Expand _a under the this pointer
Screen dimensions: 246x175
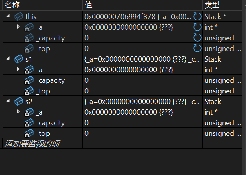(x=18, y=27)
